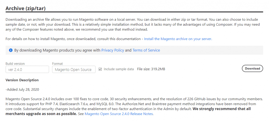Open the Privacy Policy link

(112, 50)
